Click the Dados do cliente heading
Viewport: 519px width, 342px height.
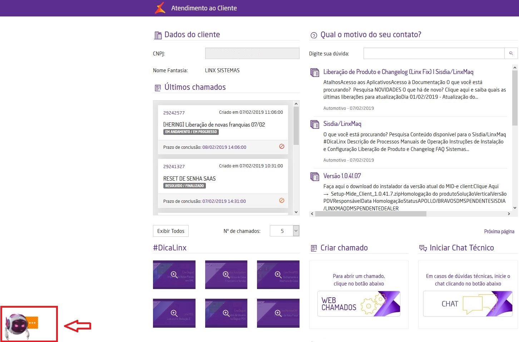coord(192,35)
